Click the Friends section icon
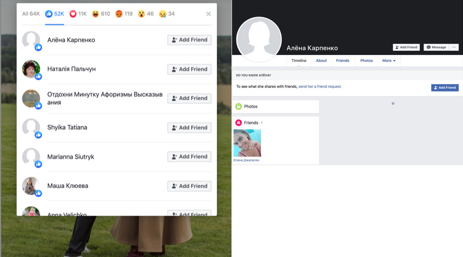Viewport: 463px width, 257px height. (x=239, y=123)
